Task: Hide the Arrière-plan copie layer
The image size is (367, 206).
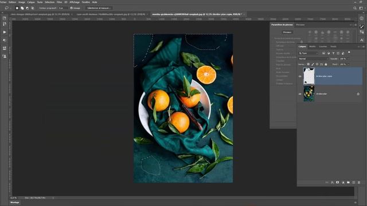Action: (300, 76)
